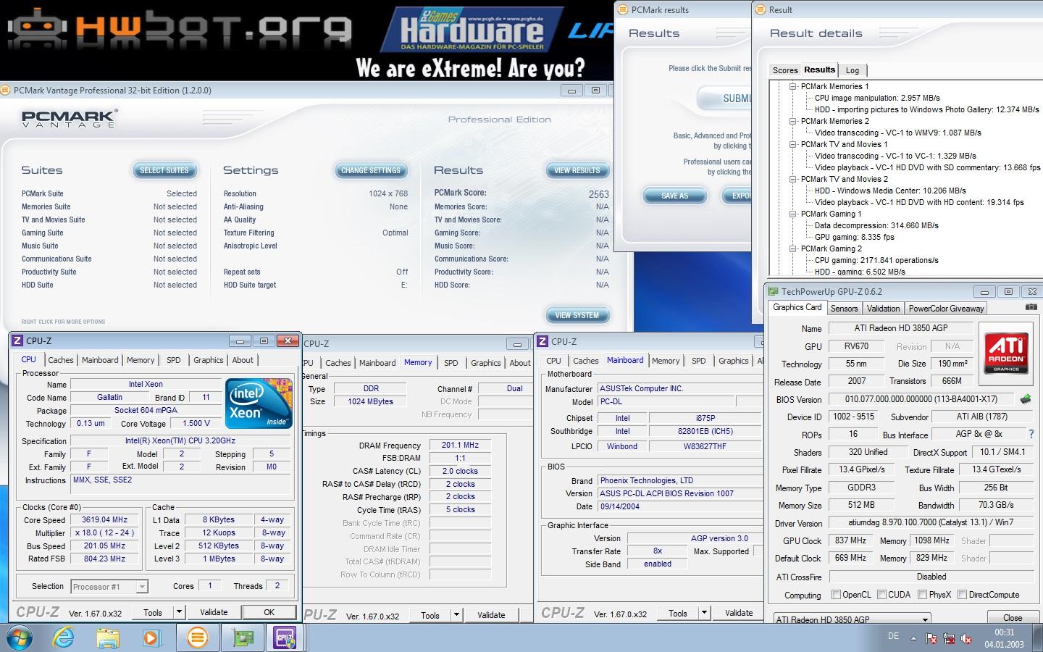The height and width of the screenshot is (652, 1043).
Task: Click the Core Speed value 3619.04 MHz
Action: click(106, 519)
